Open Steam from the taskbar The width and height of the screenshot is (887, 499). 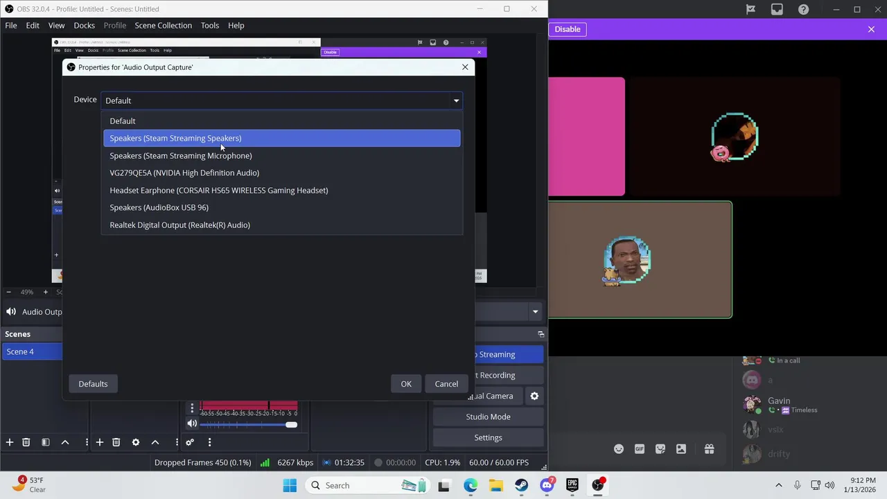click(x=521, y=485)
